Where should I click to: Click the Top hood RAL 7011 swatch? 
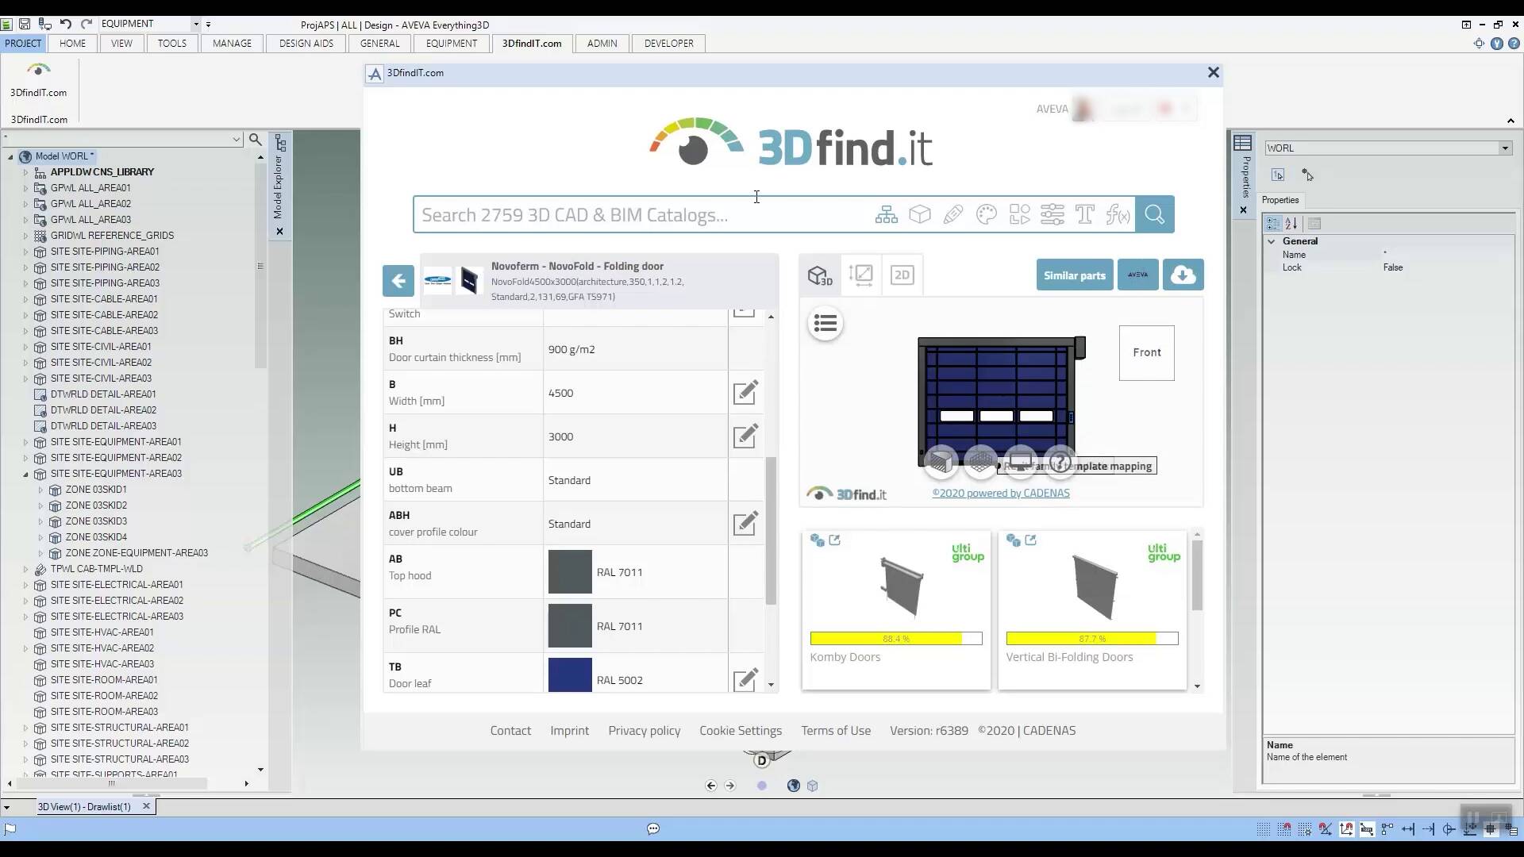tap(570, 572)
